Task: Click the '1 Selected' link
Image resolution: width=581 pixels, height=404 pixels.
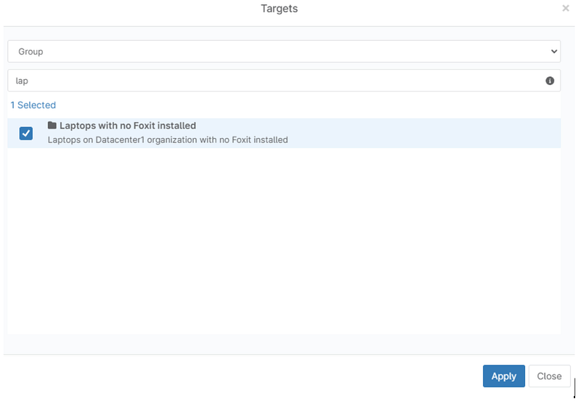Action: coord(33,105)
